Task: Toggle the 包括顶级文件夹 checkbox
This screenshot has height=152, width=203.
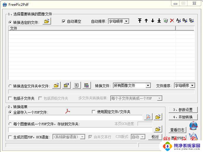Action: click(x=40, y=98)
